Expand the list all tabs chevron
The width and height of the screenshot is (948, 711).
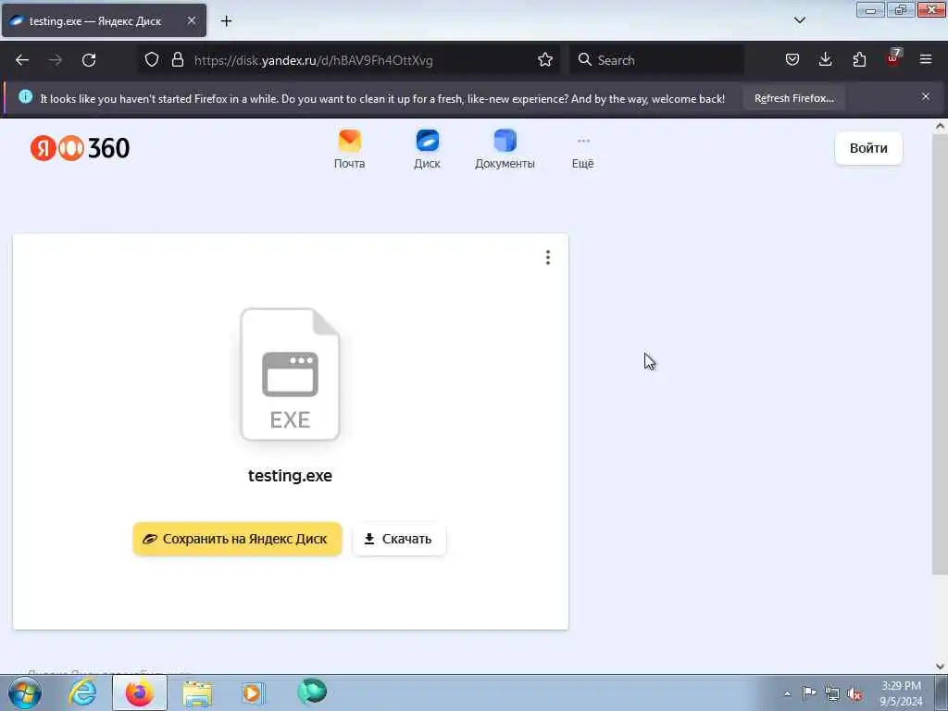(x=799, y=20)
